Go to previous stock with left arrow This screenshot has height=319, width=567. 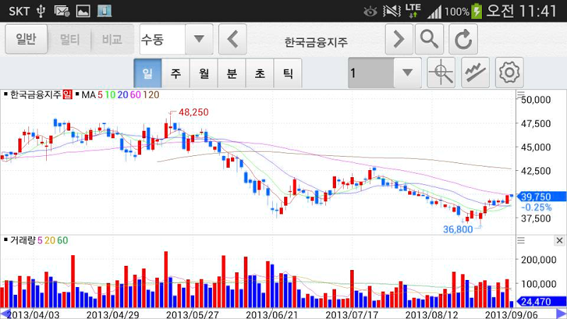(x=232, y=39)
